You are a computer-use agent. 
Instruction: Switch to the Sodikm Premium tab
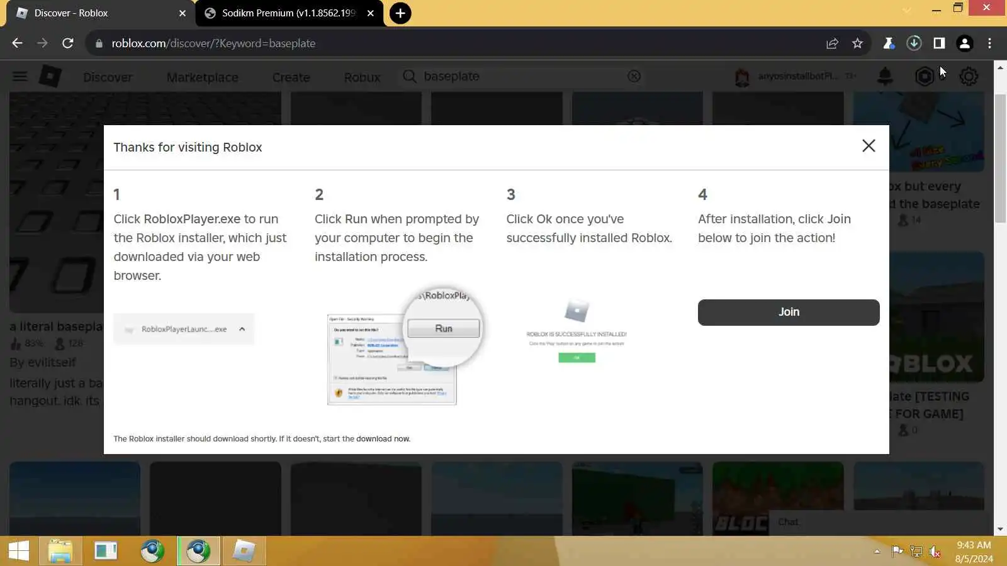[290, 13]
